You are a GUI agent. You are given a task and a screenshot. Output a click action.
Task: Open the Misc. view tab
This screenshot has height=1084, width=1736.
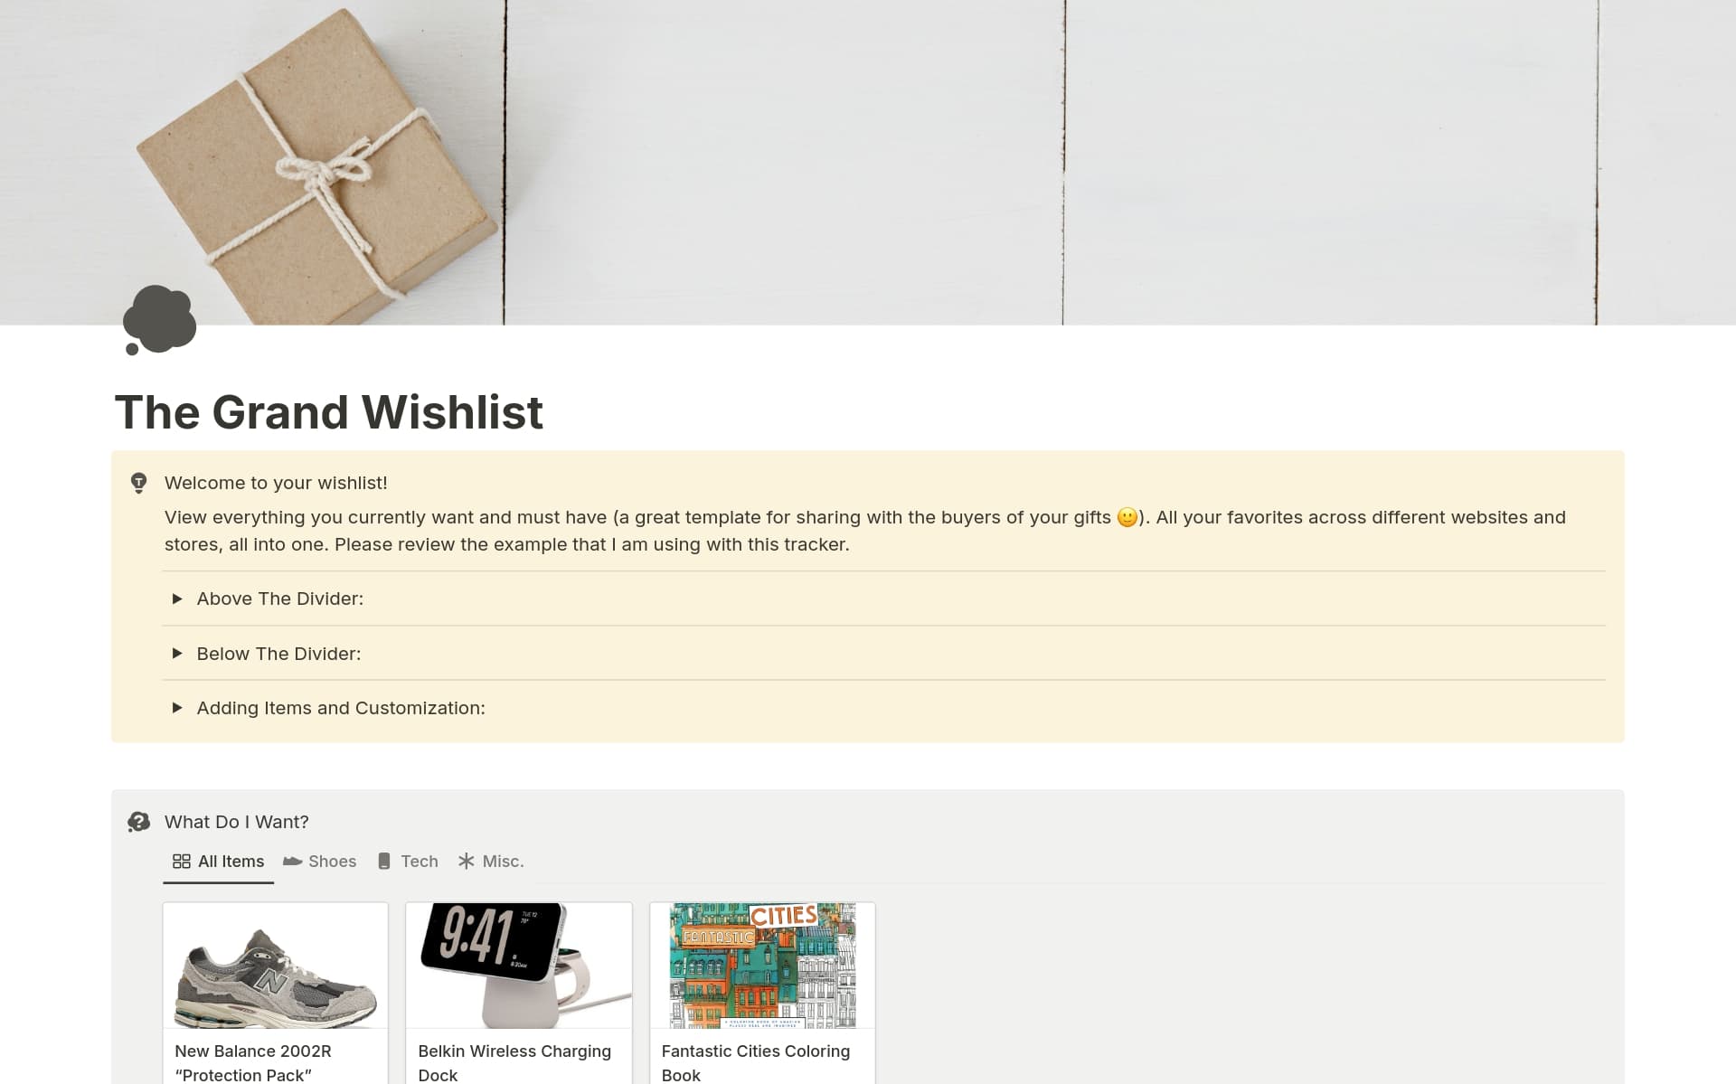(x=491, y=862)
